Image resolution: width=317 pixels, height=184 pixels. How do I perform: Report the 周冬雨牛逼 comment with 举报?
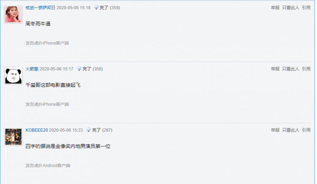click(x=275, y=8)
